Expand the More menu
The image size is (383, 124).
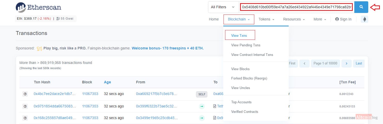pyautogui.click(x=320, y=19)
